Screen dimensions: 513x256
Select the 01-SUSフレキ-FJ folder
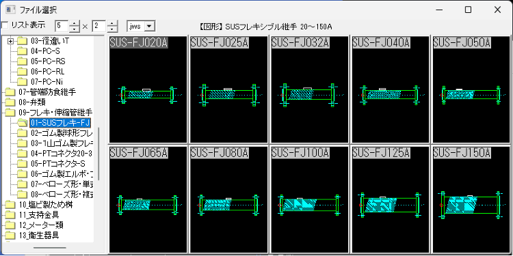(60, 123)
